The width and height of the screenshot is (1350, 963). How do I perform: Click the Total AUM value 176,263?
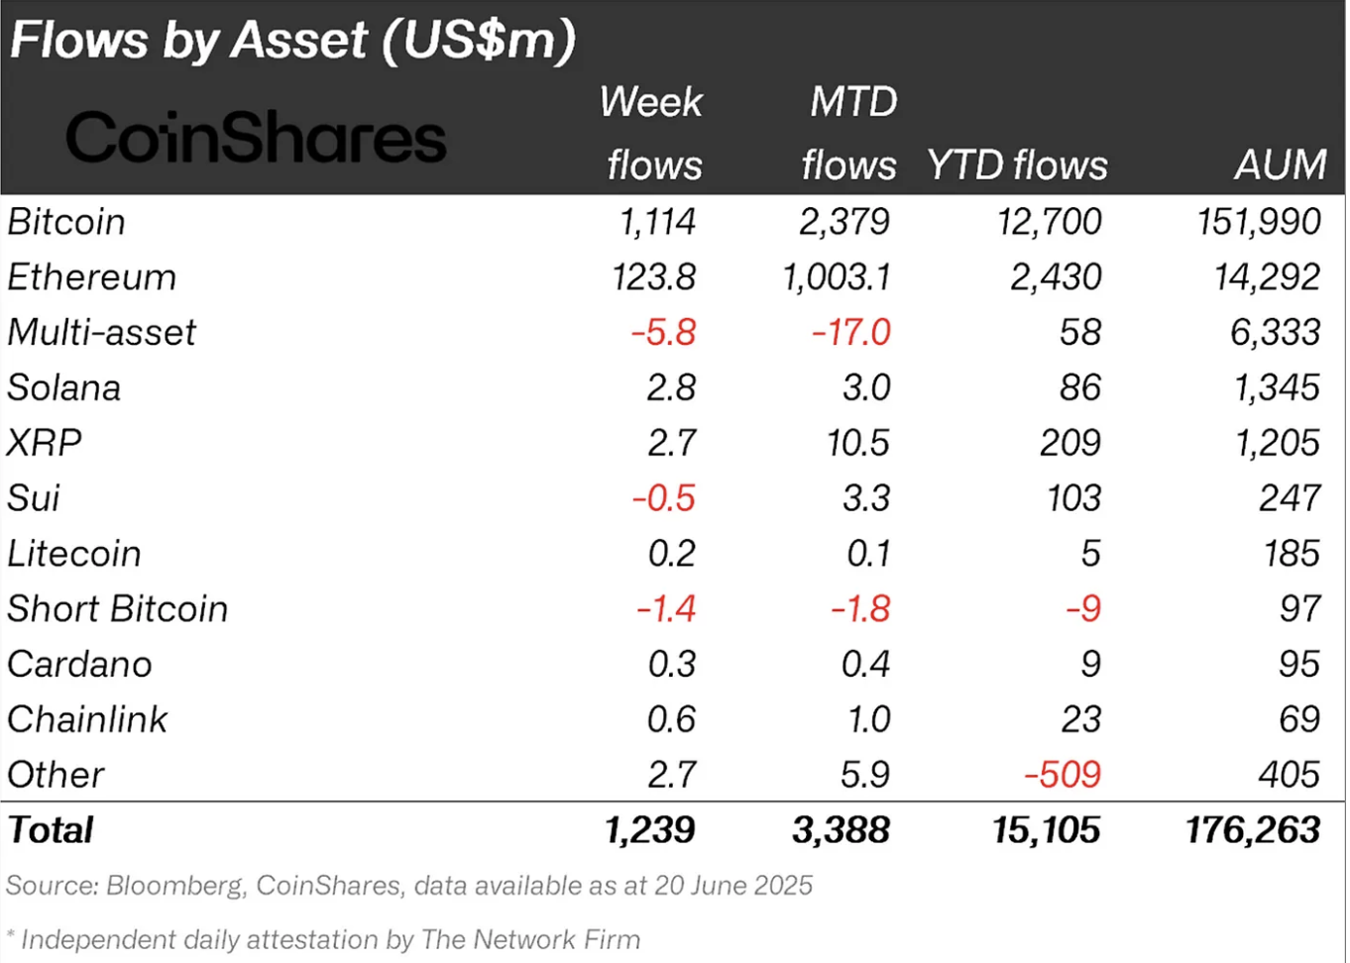pyautogui.click(x=1252, y=830)
